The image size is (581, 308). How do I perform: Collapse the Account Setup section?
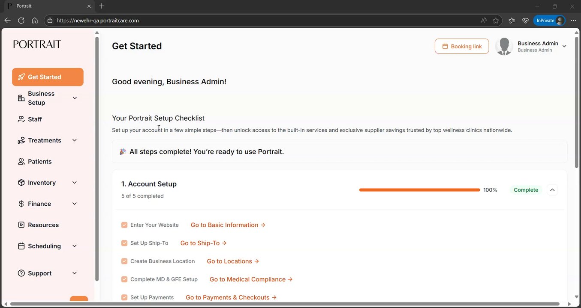552,190
